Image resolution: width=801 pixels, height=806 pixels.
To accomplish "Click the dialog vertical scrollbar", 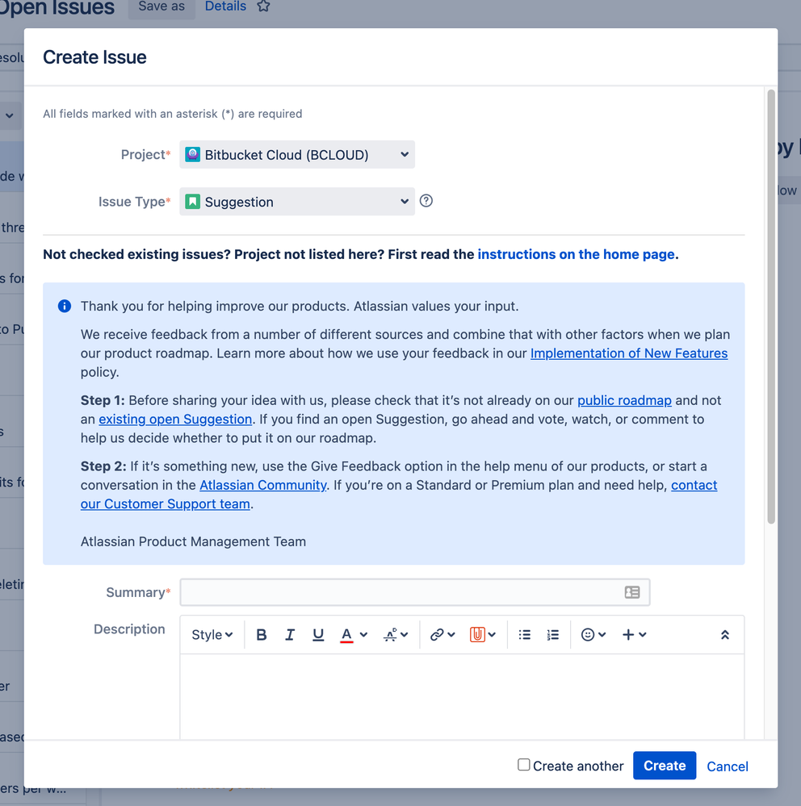I will [770, 307].
